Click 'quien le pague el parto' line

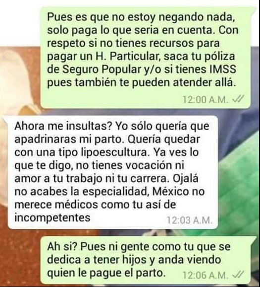(x=106, y=274)
